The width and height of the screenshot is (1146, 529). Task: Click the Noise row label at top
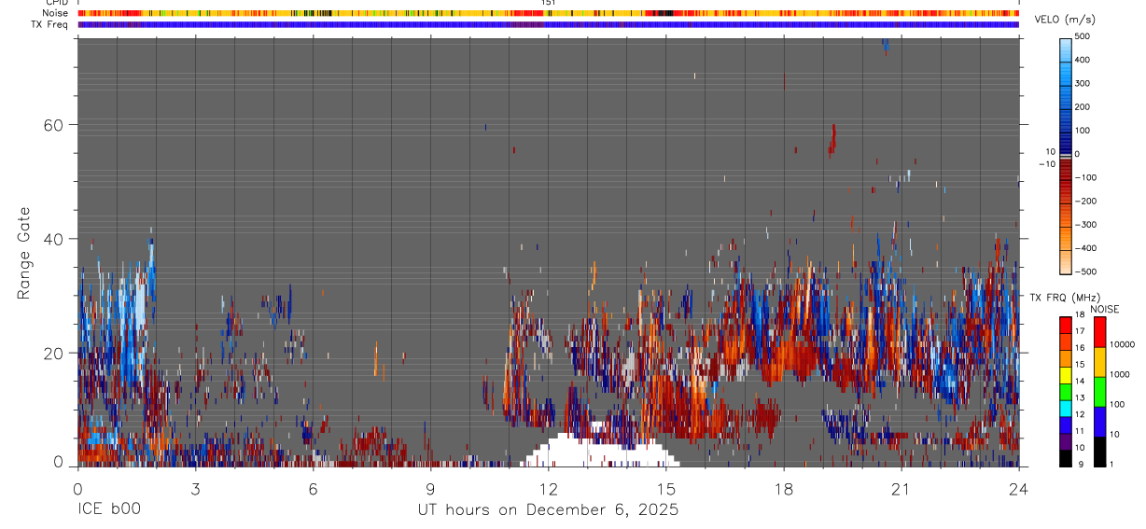[57, 13]
